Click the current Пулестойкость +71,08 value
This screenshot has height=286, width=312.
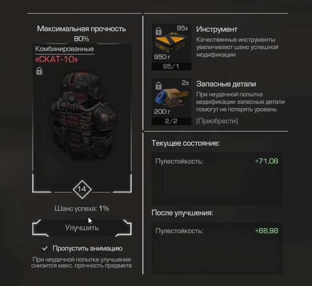coord(266,161)
